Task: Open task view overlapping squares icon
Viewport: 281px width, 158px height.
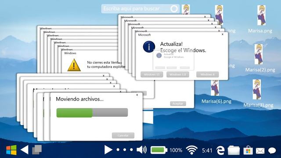Action: coord(37,150)
